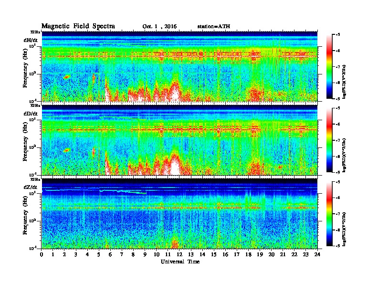Click hour tick label "18" on time axis
Image resolution: width=378 pixels, height=292 pixels.
pyautogui.click(x=248, y=255)
